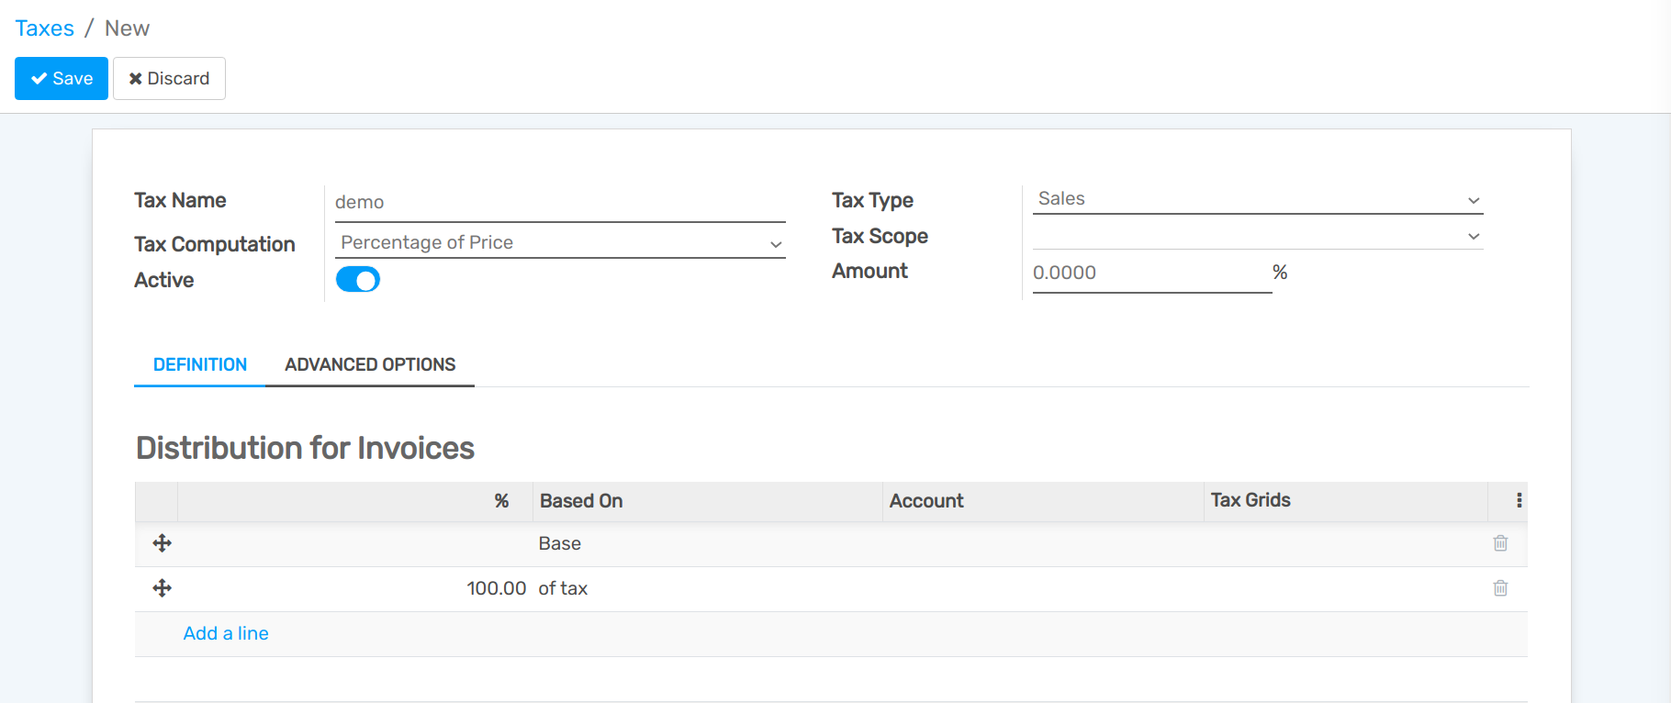Delete the Base distribution line

pos(1500,543)
